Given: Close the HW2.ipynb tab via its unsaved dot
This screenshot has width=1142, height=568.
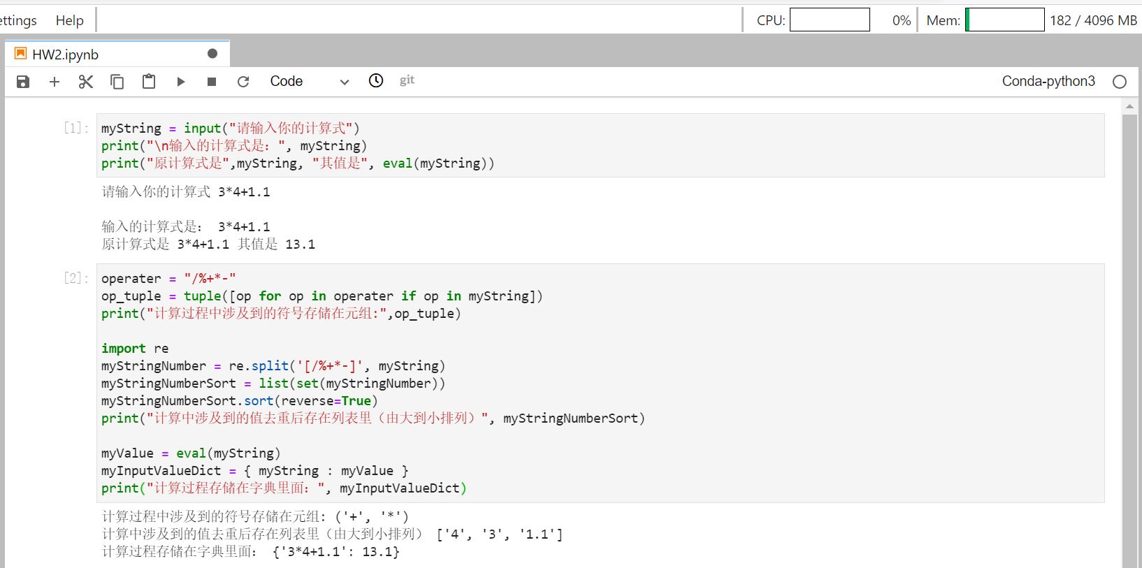Looking at the screenshot, I should 212,54.
